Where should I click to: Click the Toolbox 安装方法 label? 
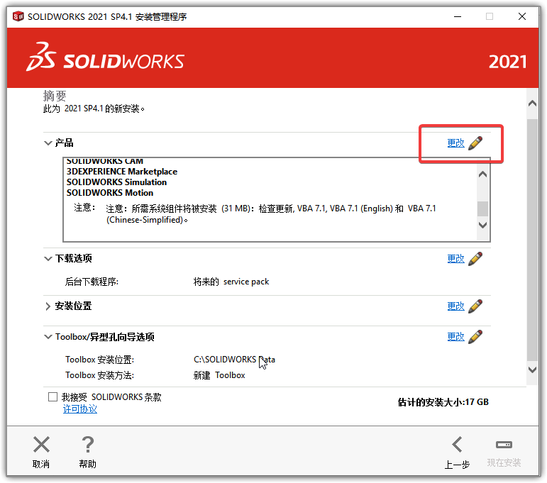tap(100, 375)
